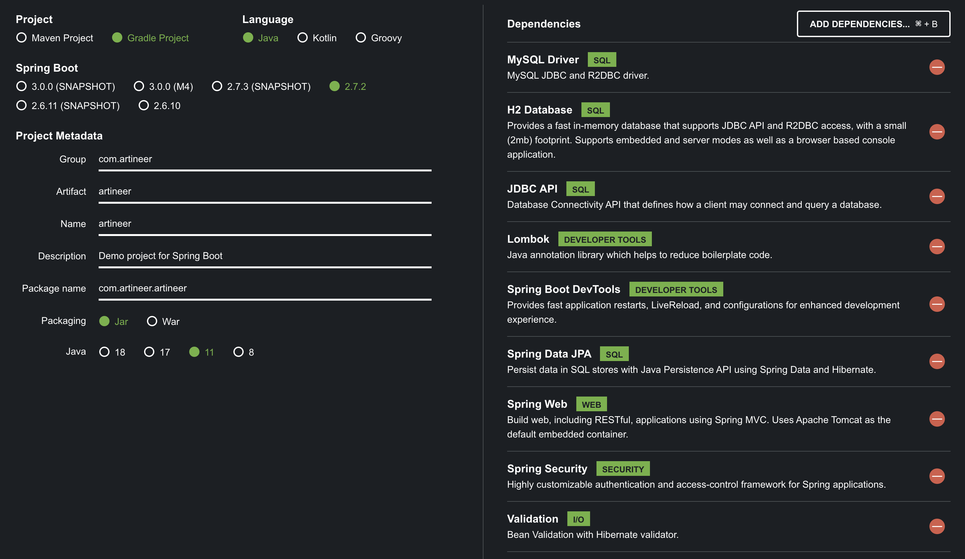Select Java version 17

(x=149, y=352)
